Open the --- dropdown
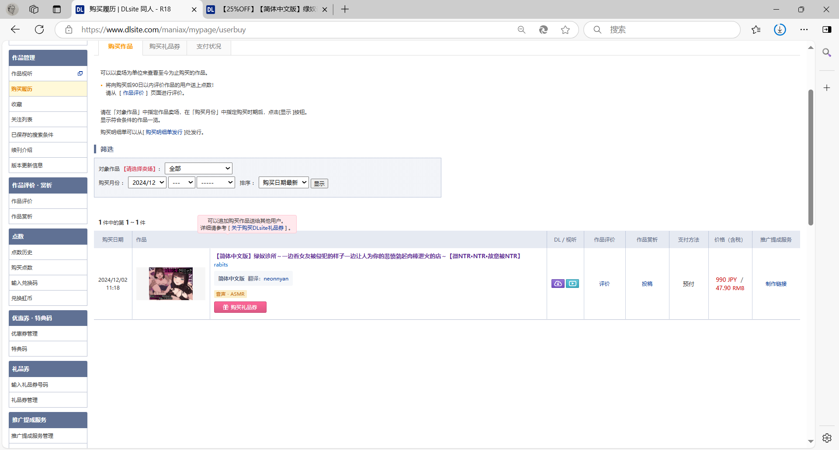Screen dimensions: 839x450 tap(181, 183)
